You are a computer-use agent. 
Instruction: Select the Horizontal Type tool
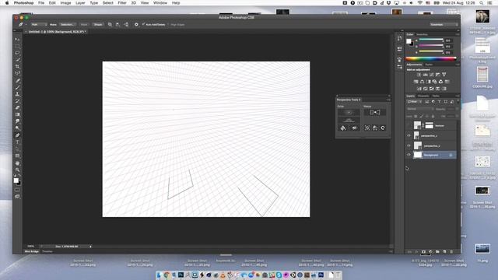click(17, 142)
